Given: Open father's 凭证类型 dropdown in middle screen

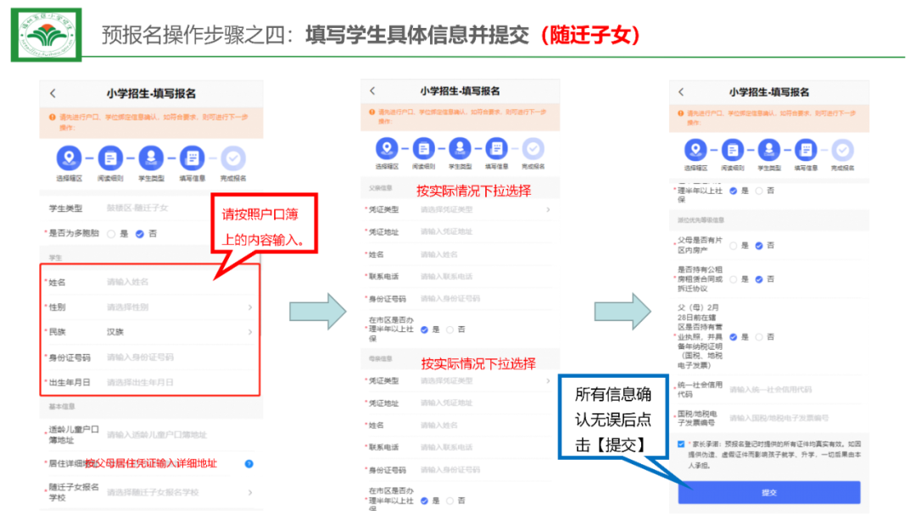Looking at the screenshot, I should [x=483, y=209].
